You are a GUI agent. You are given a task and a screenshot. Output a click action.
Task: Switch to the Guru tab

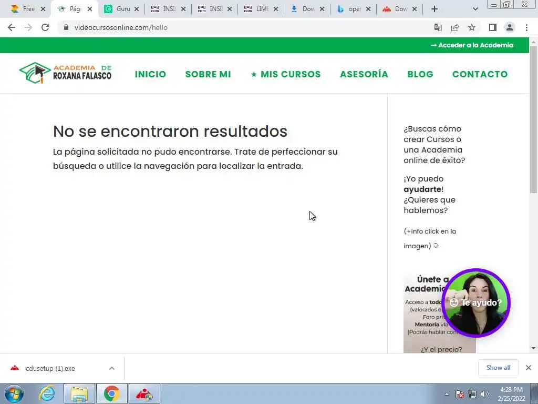coord(121,9)
